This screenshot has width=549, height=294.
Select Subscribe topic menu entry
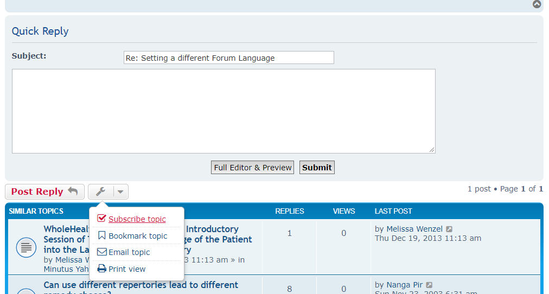[137, 219]
